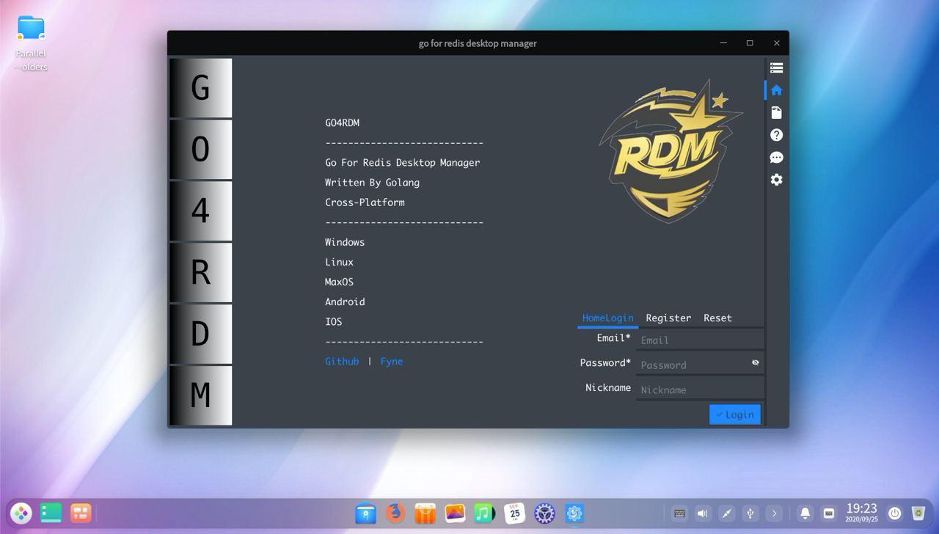The height and width of the screenshot is (534, 939).
Task: Open the app store dock icon
Action: [425, 513]
